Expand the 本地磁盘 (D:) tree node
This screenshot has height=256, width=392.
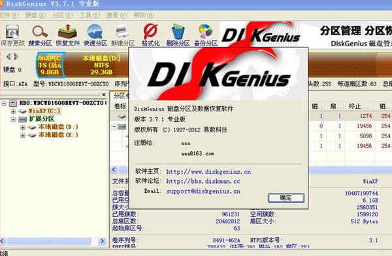pos(23,128)
